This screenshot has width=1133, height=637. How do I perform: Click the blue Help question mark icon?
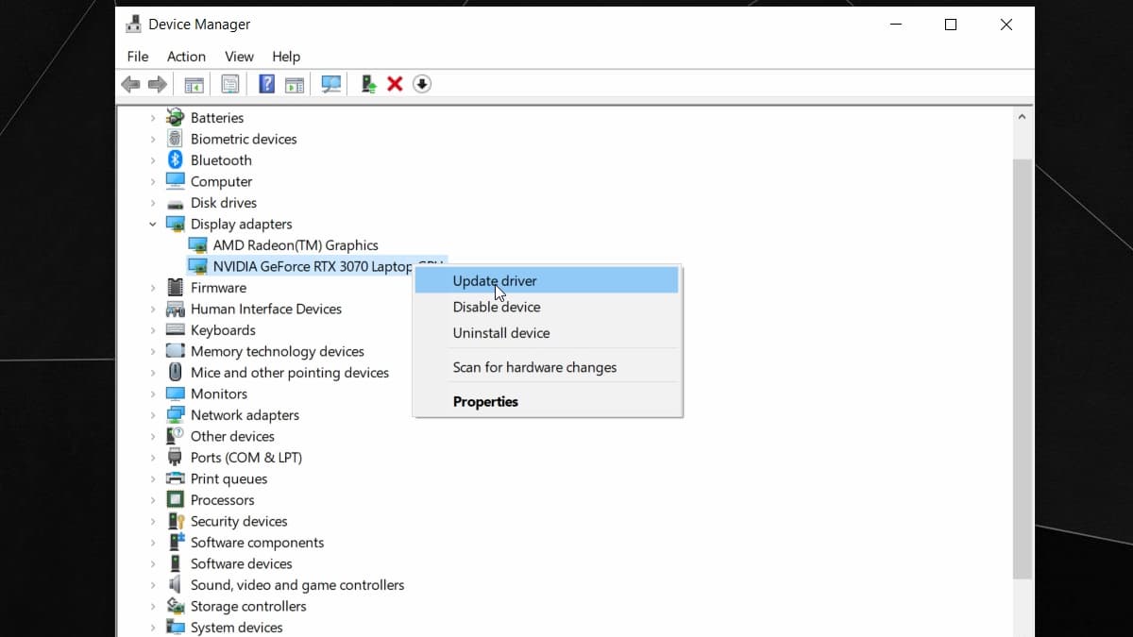267,84
